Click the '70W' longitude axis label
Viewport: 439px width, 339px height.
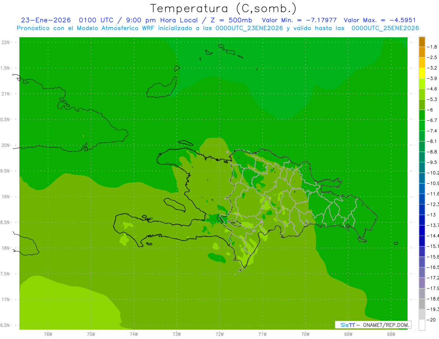305,334
